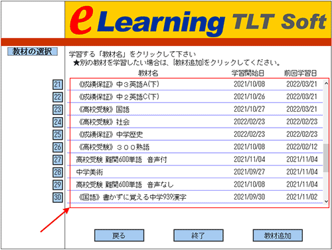Screen dimensions: 332x250
Task: Click the 戻る button
Action: (119, 235)
